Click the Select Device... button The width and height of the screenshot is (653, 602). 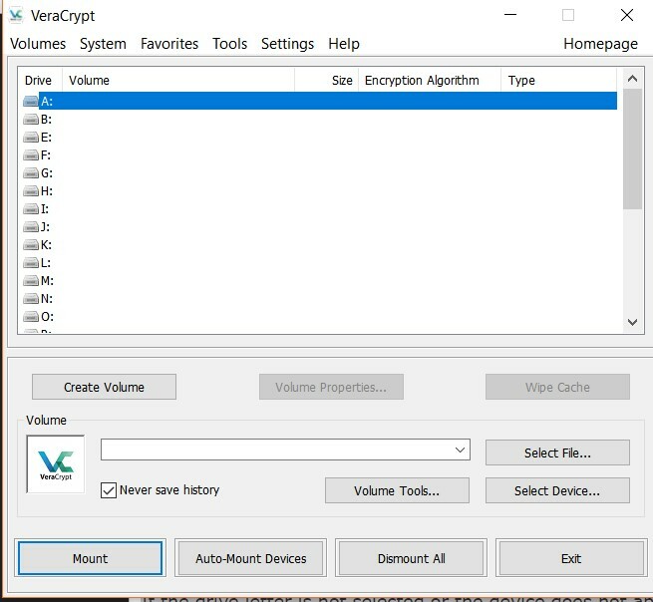click(x=557, y=490)
